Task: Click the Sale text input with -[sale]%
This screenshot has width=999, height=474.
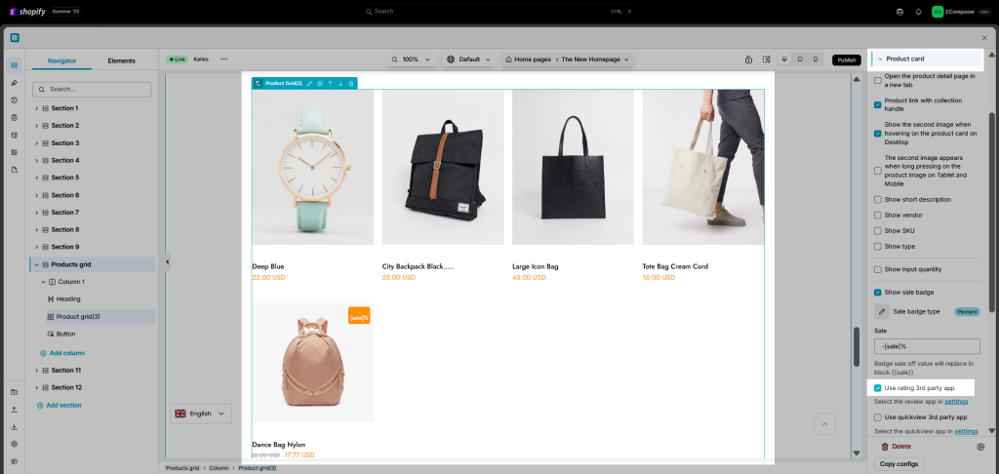Action: (x=927, y=346)
